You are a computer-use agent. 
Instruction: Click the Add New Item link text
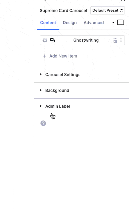[x=63, y=56]
